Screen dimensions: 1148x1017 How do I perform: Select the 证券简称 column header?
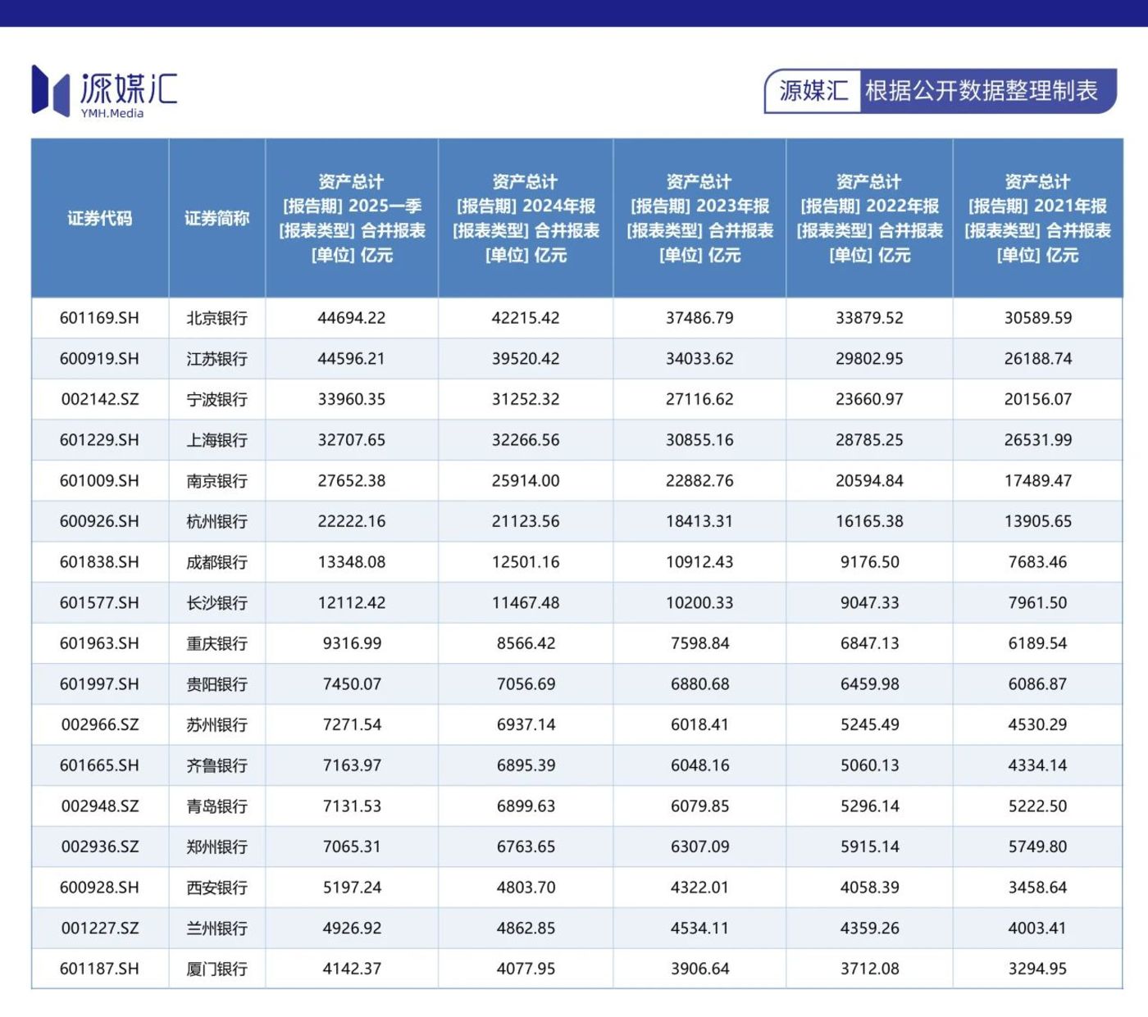pyautogui.click(x=217, y=218)
